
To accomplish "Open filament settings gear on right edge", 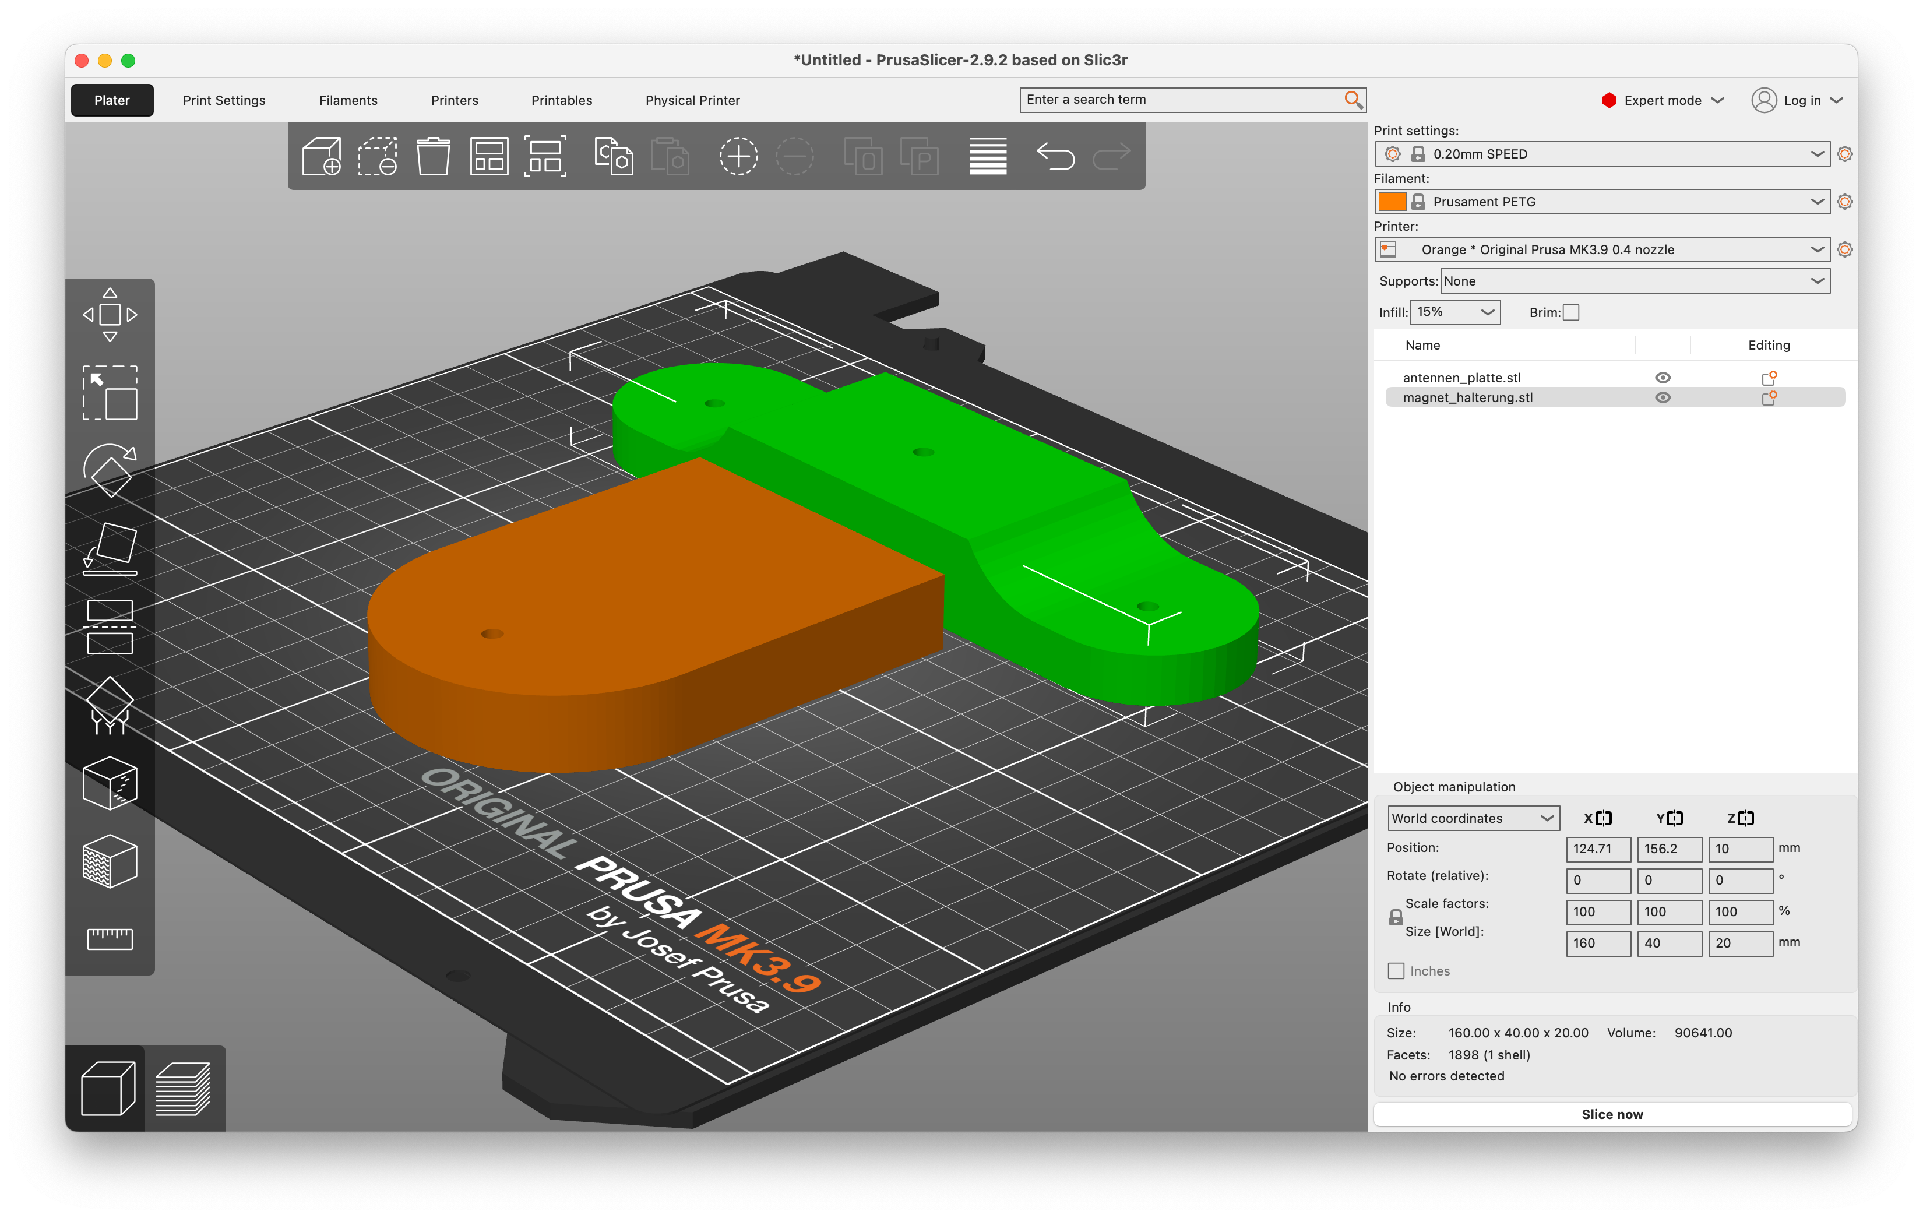I will [1845, 201].
